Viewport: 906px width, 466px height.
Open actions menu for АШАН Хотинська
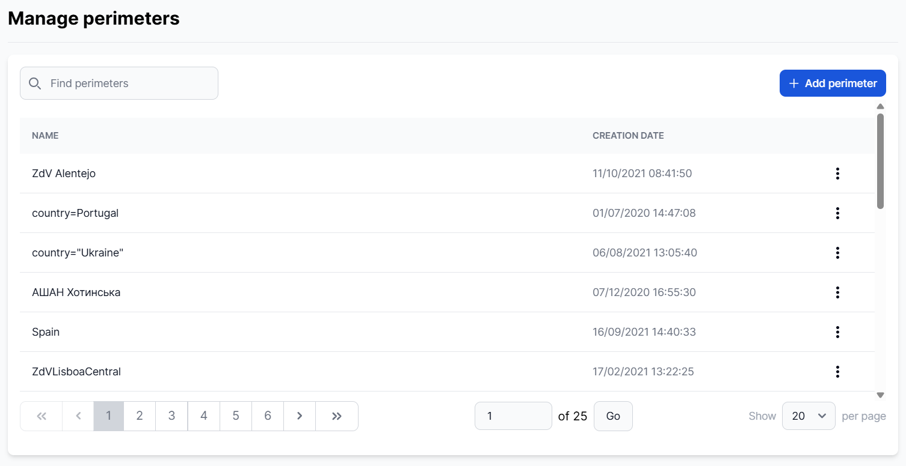[837, 292]
